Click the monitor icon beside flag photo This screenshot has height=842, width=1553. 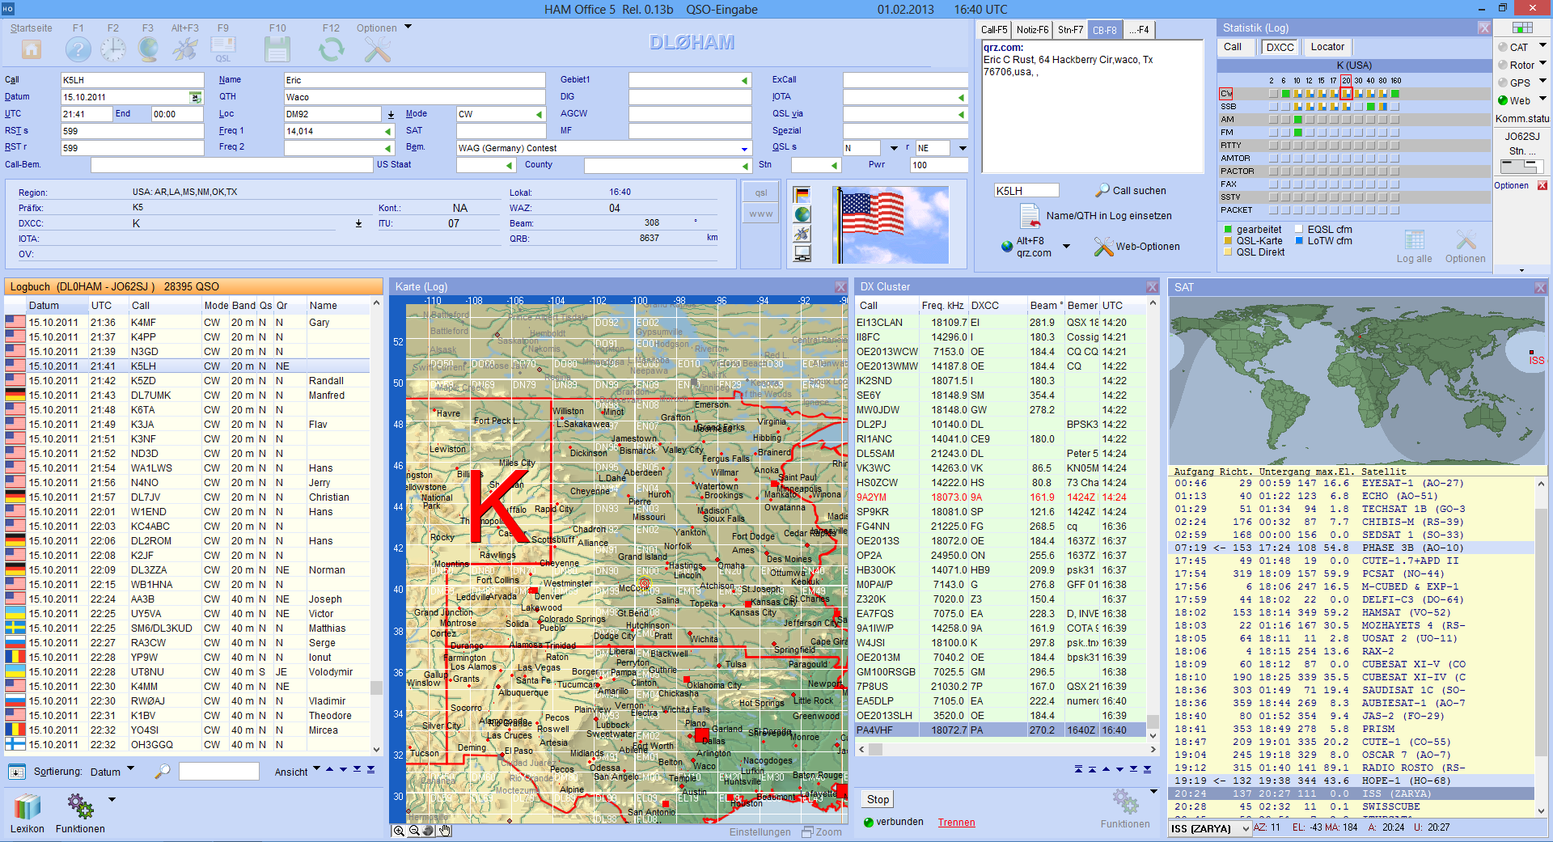(802, 253)
